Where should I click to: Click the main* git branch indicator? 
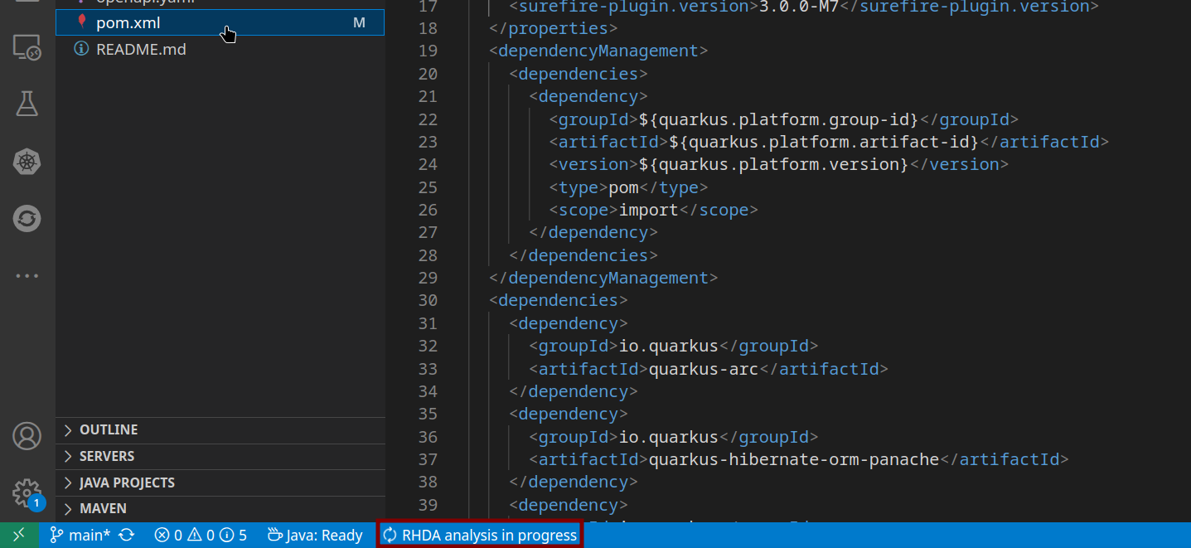[x=80, y=536]
